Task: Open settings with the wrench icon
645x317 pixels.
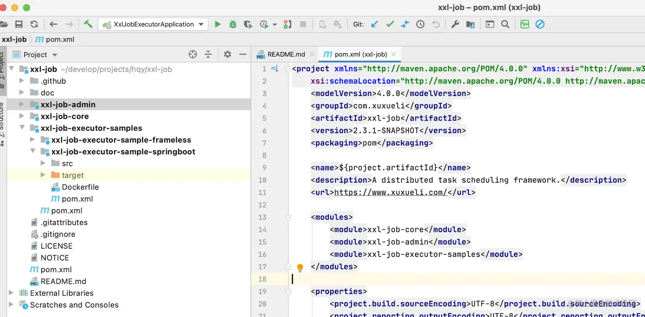Action: point(455,24)
